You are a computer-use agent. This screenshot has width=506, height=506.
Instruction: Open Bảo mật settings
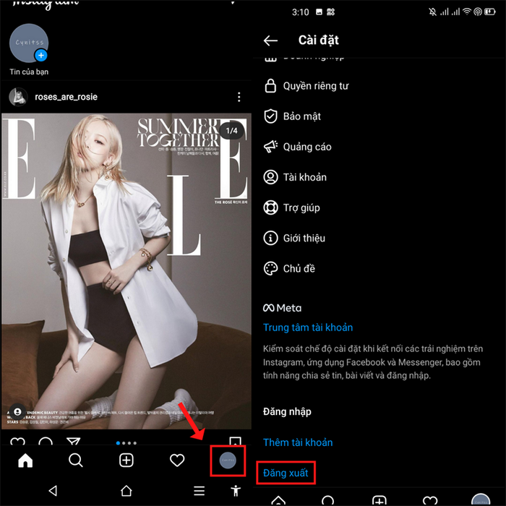coord(379,116)
